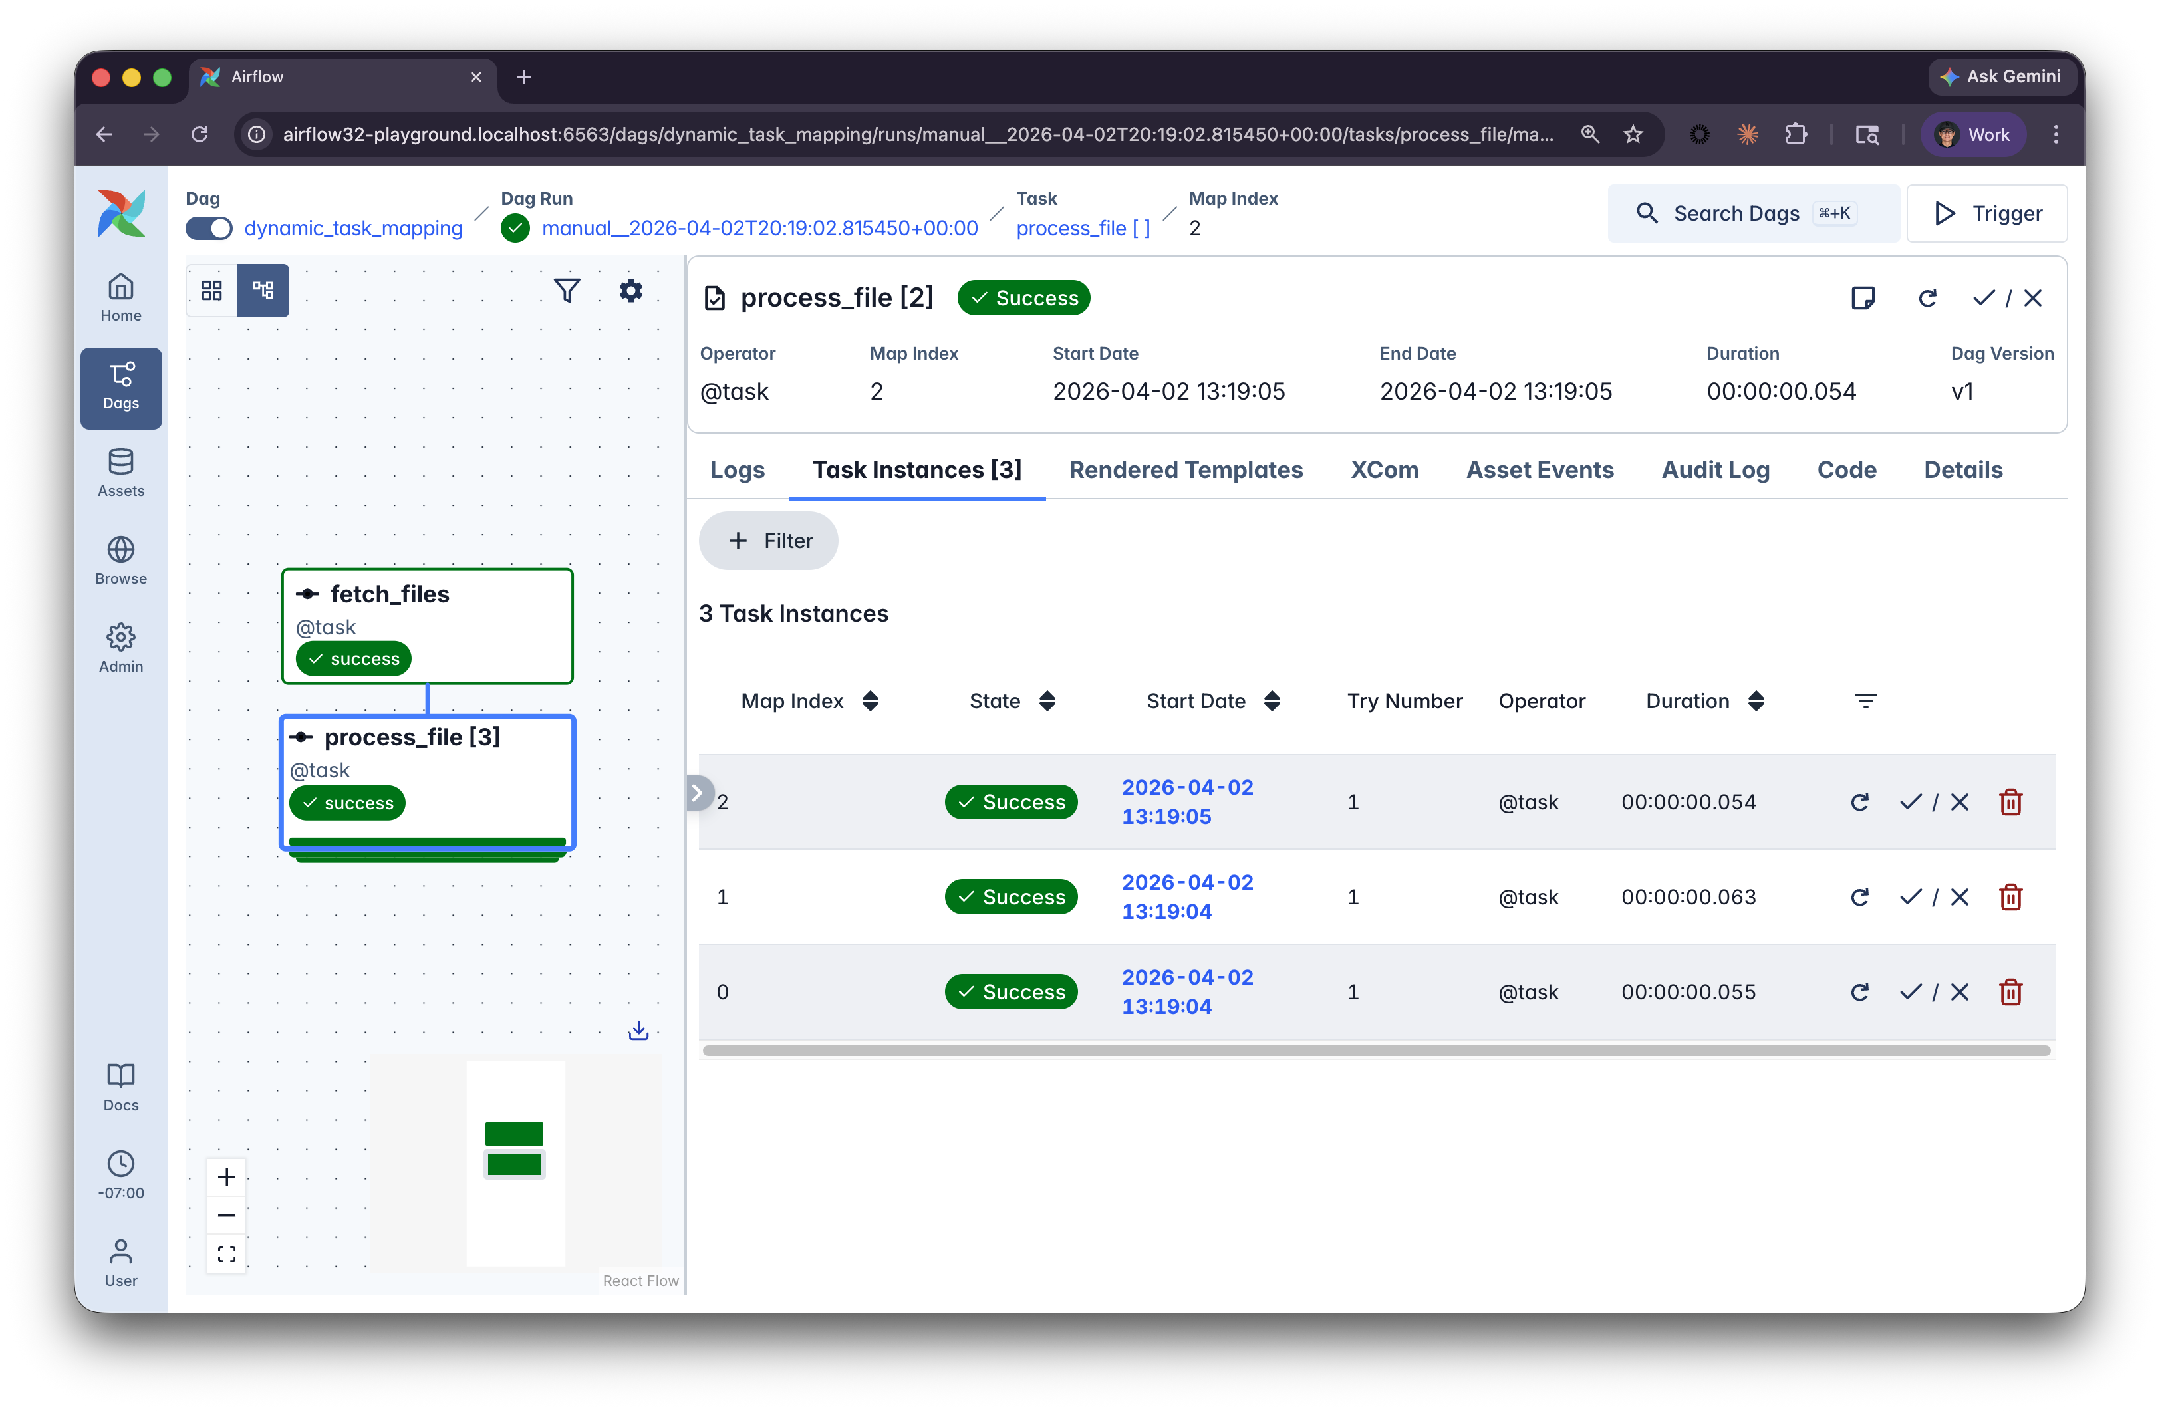Click the Trigger button

[1986, 214]
